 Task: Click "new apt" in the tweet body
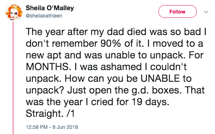[44, 55]
